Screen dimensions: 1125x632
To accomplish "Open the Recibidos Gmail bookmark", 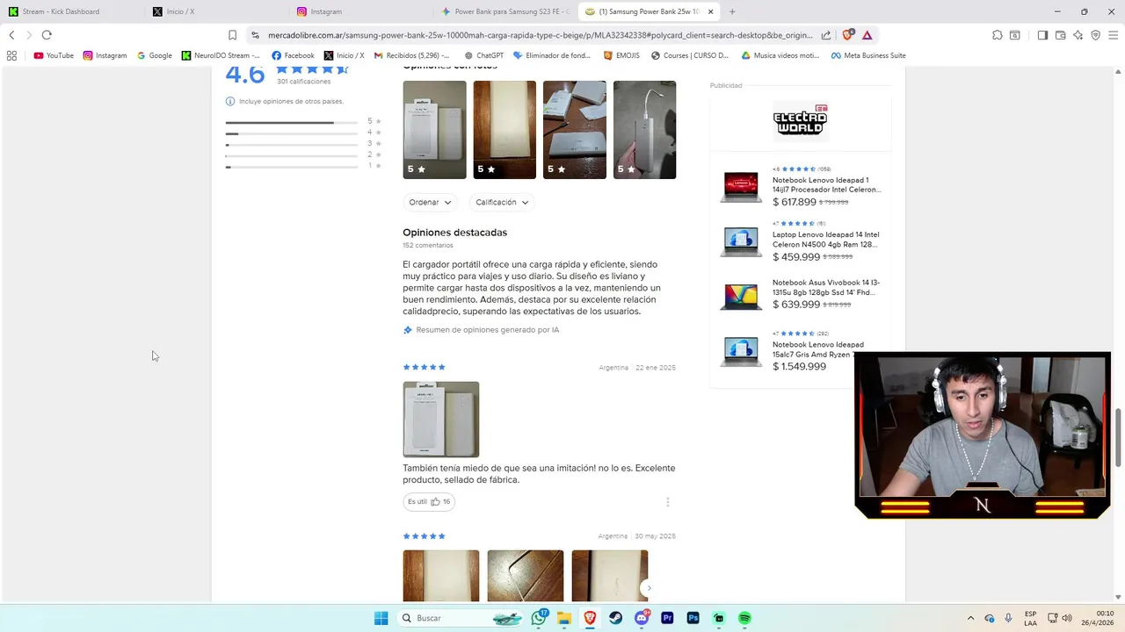I will click(x=411, y=55).
